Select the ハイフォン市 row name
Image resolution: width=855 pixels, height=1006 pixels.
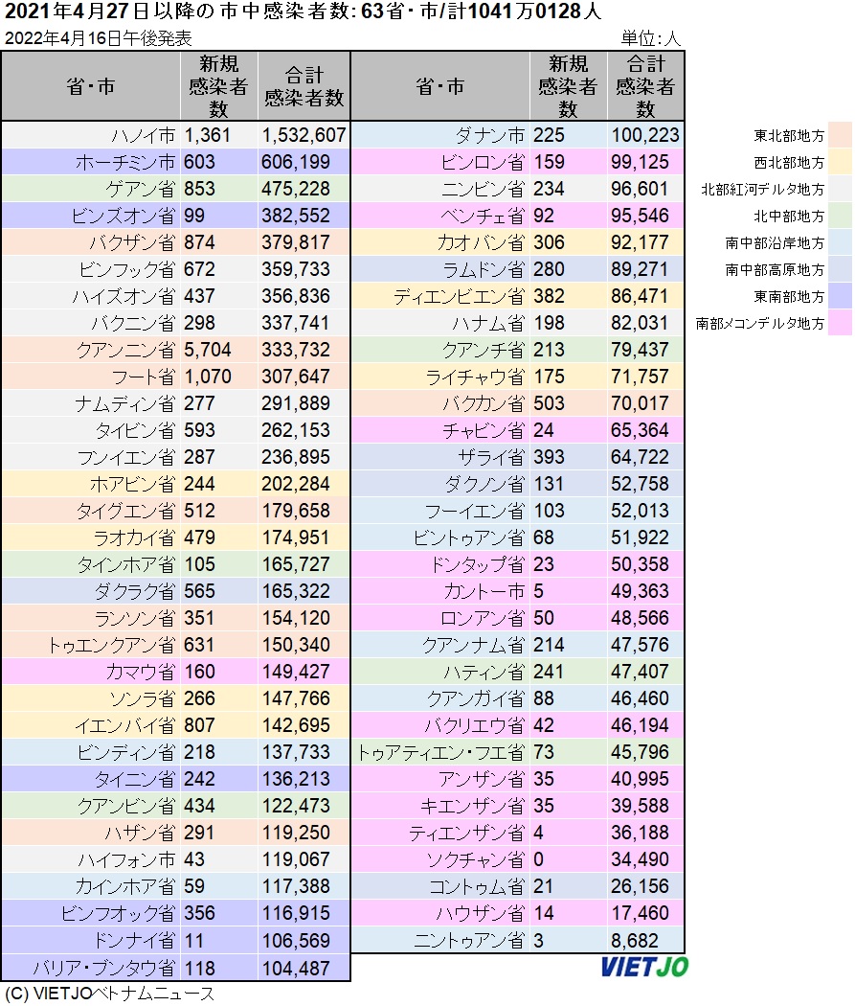point(126,859)
